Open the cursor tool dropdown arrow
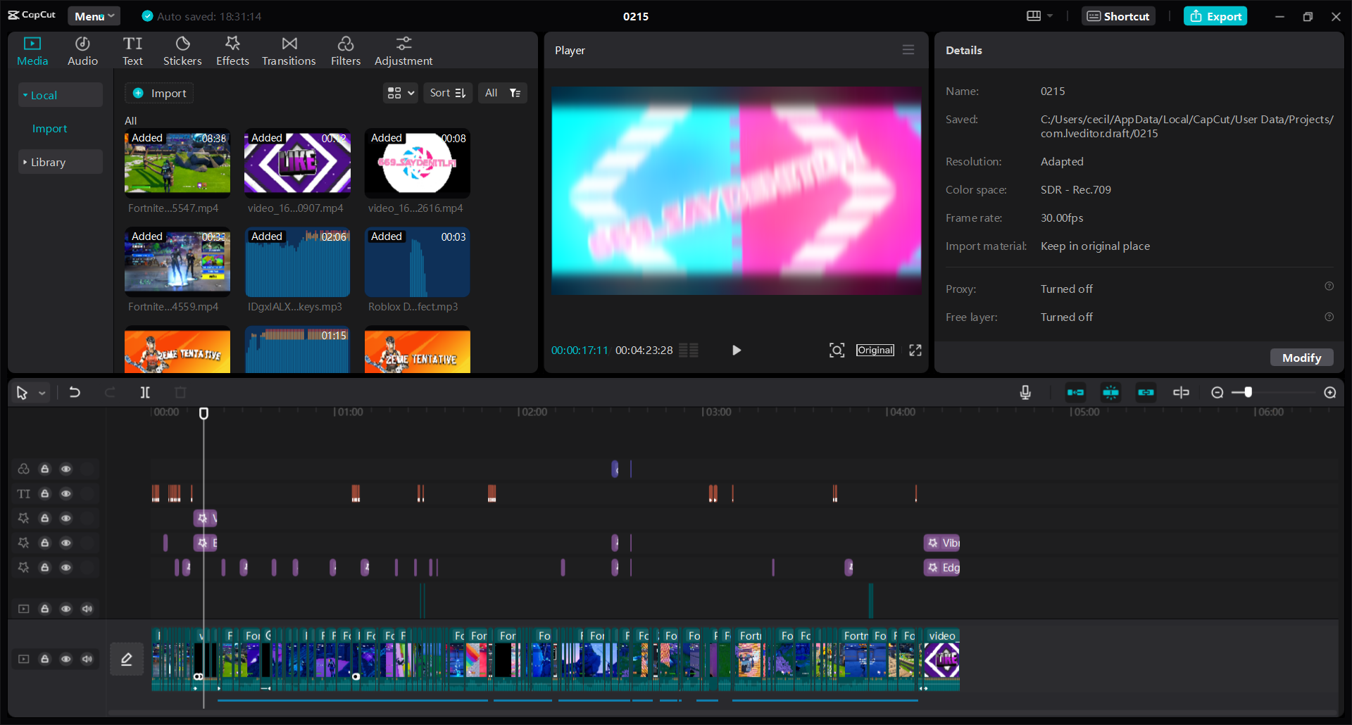The height and width of the screenshot is (725, 1352). pos(42,393)
